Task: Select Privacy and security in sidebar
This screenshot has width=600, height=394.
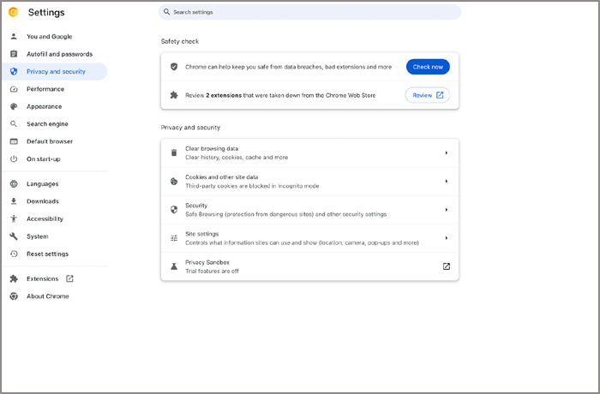Action: point(55,72)
